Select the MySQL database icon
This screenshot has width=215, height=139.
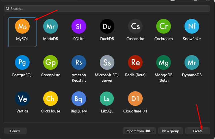pos(22,26)
